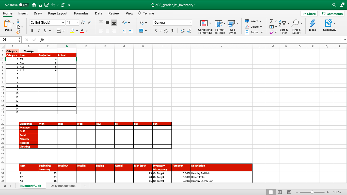Screen dimensions: 347x195
Task: Select the Italic formatting icon
Action: point(38,30)
